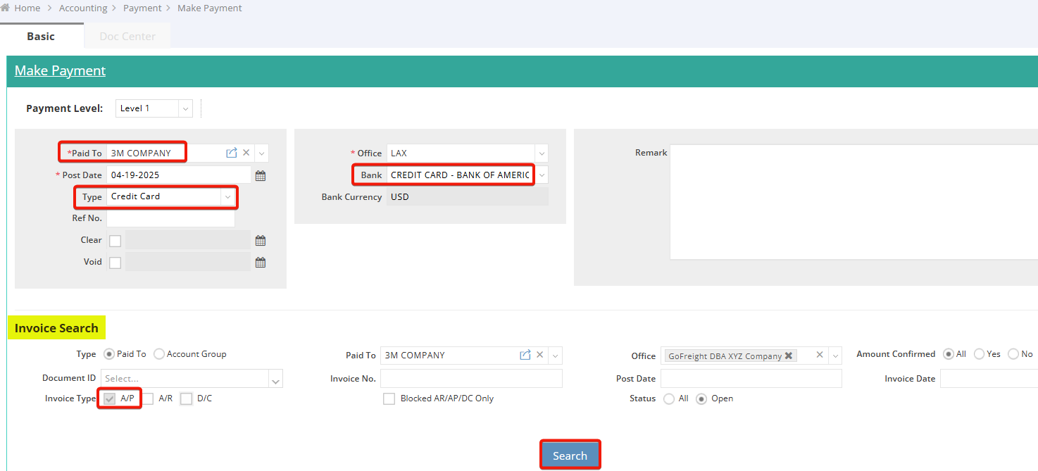Select the Account Group radio button
Image resolution: width=1038 pixels, height=471 pixels.
159,354
